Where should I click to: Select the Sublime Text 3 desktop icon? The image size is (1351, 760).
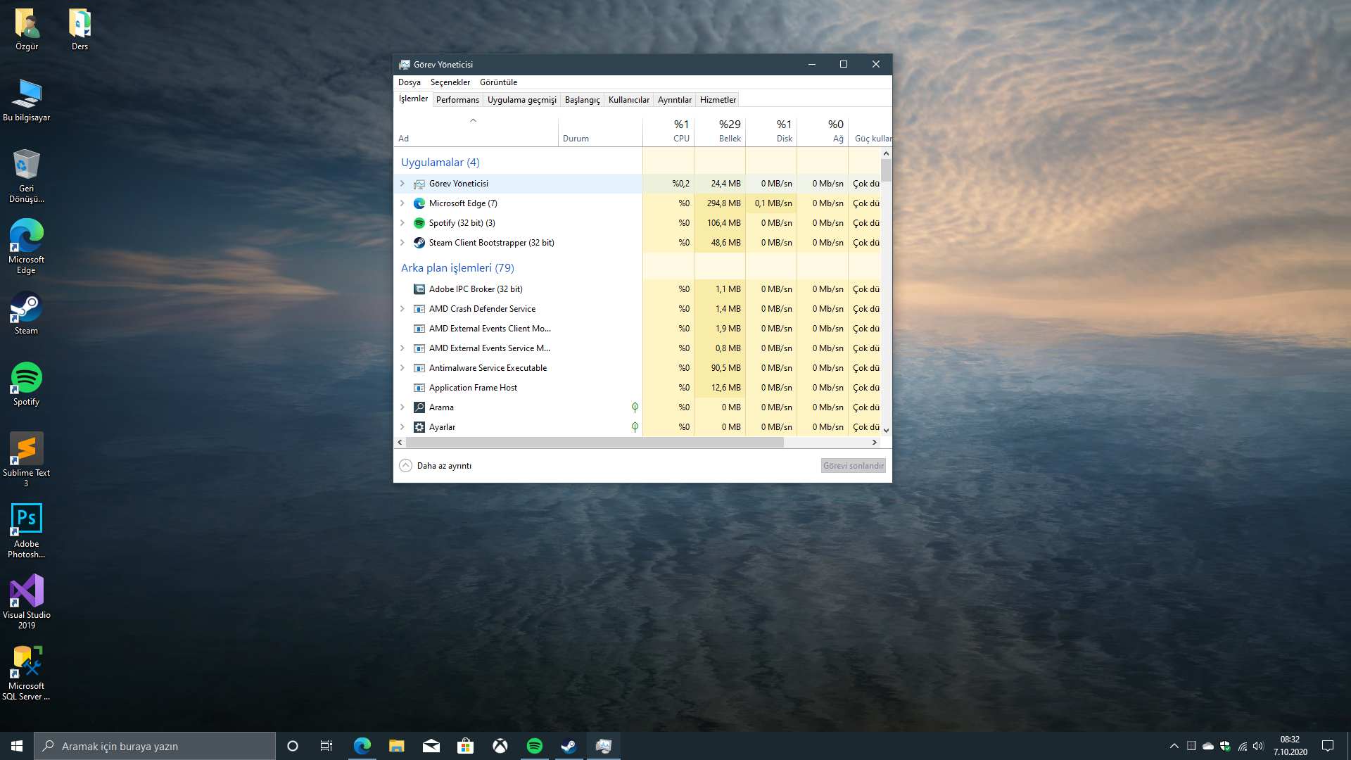point(27,460)
